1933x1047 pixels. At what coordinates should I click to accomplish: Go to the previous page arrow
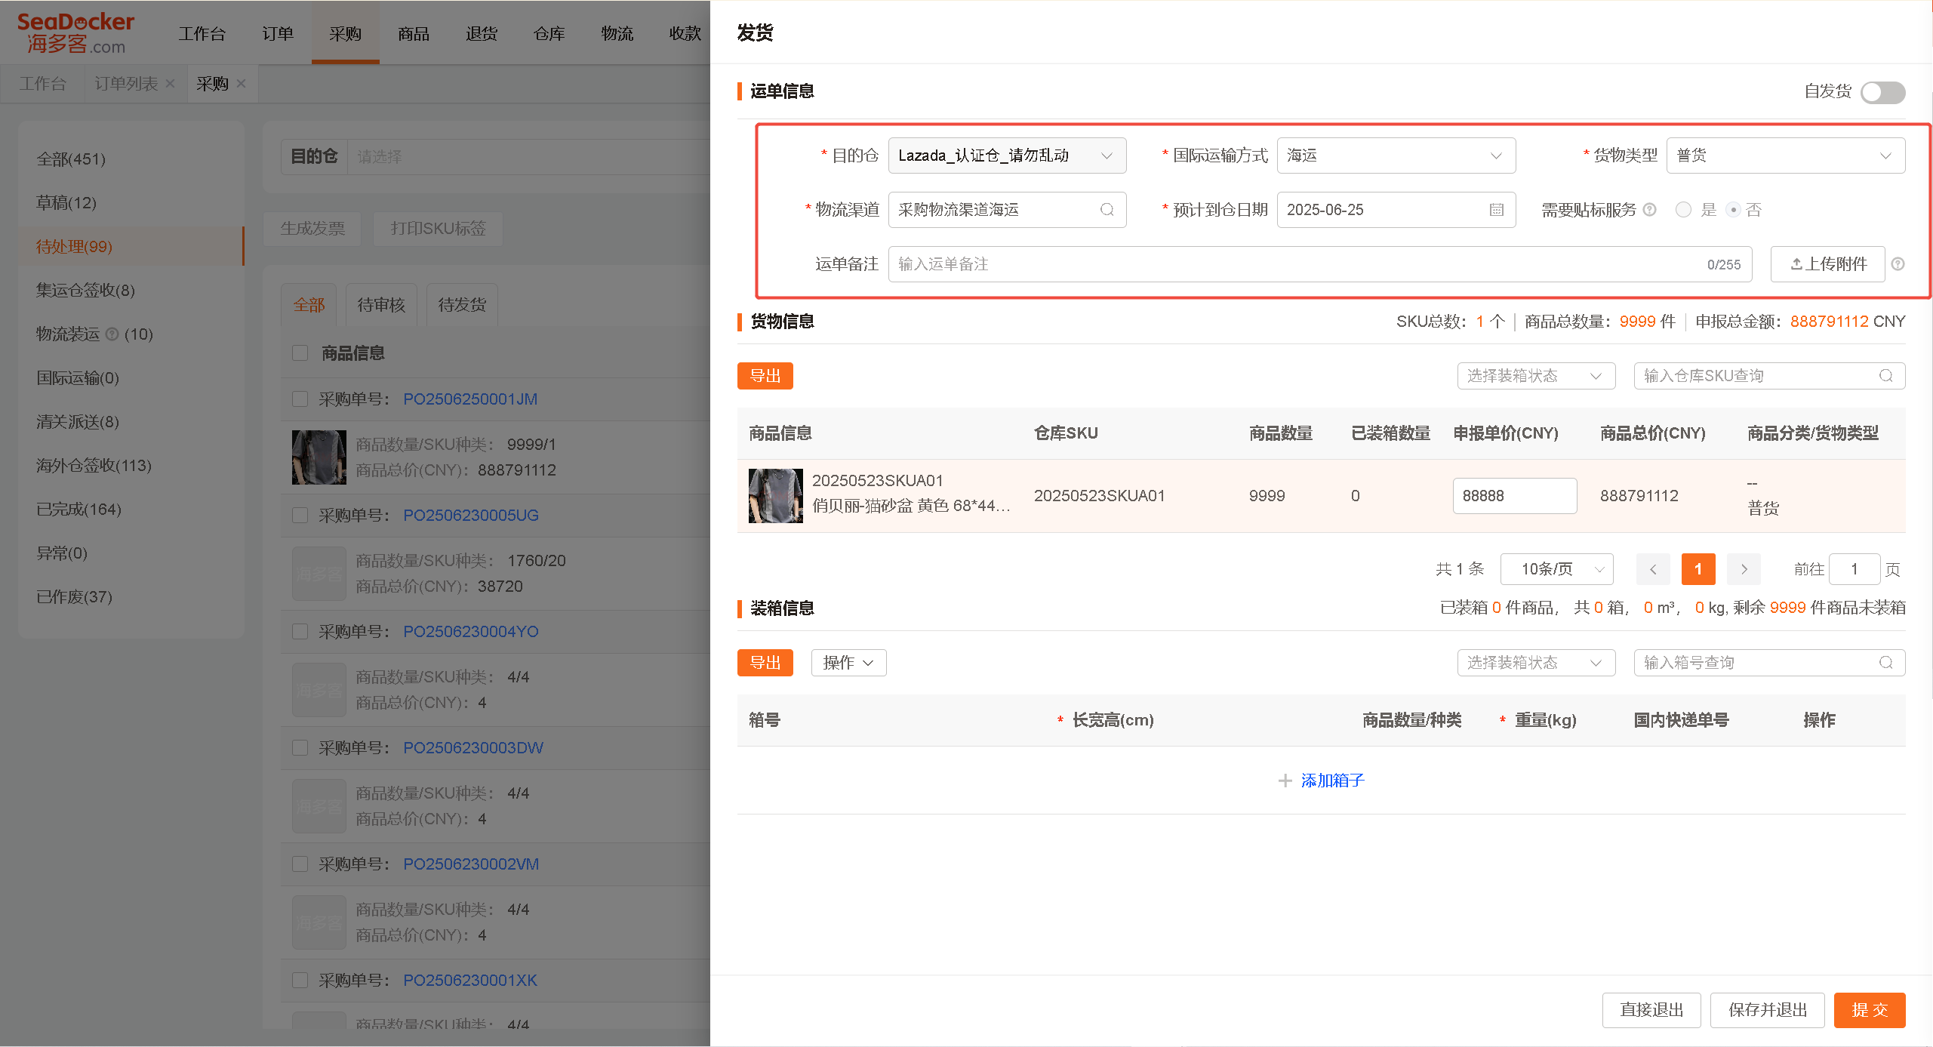click(x=1653, y=569)
